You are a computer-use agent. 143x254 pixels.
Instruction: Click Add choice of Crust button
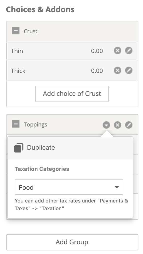coord(72,94)
